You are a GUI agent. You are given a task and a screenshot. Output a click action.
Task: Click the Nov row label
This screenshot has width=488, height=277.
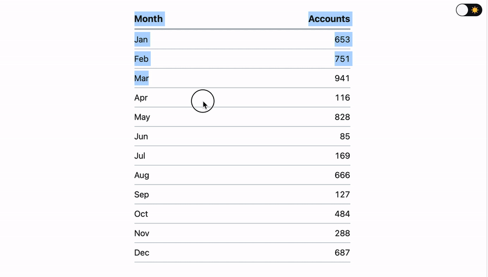click(x=142, y=234)
